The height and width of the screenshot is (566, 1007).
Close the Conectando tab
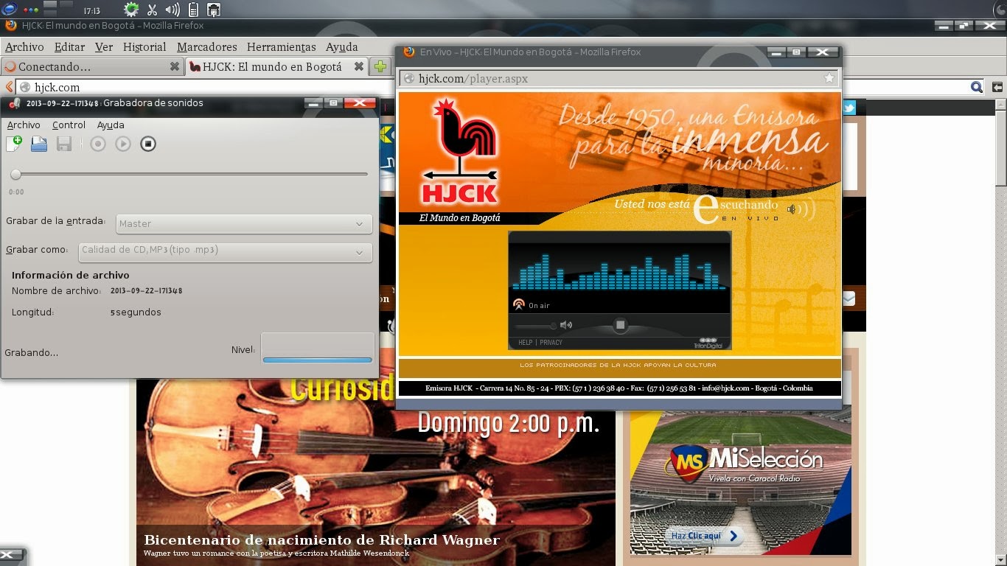coord(175,66)
